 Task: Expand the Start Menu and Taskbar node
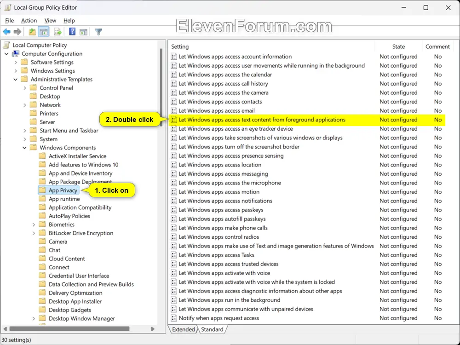pos(25,131)
